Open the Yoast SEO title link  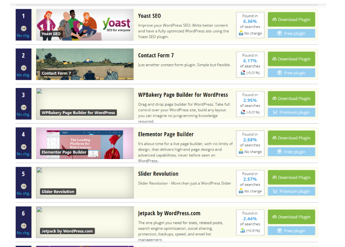pyautogui.click(x=149, y=16)
